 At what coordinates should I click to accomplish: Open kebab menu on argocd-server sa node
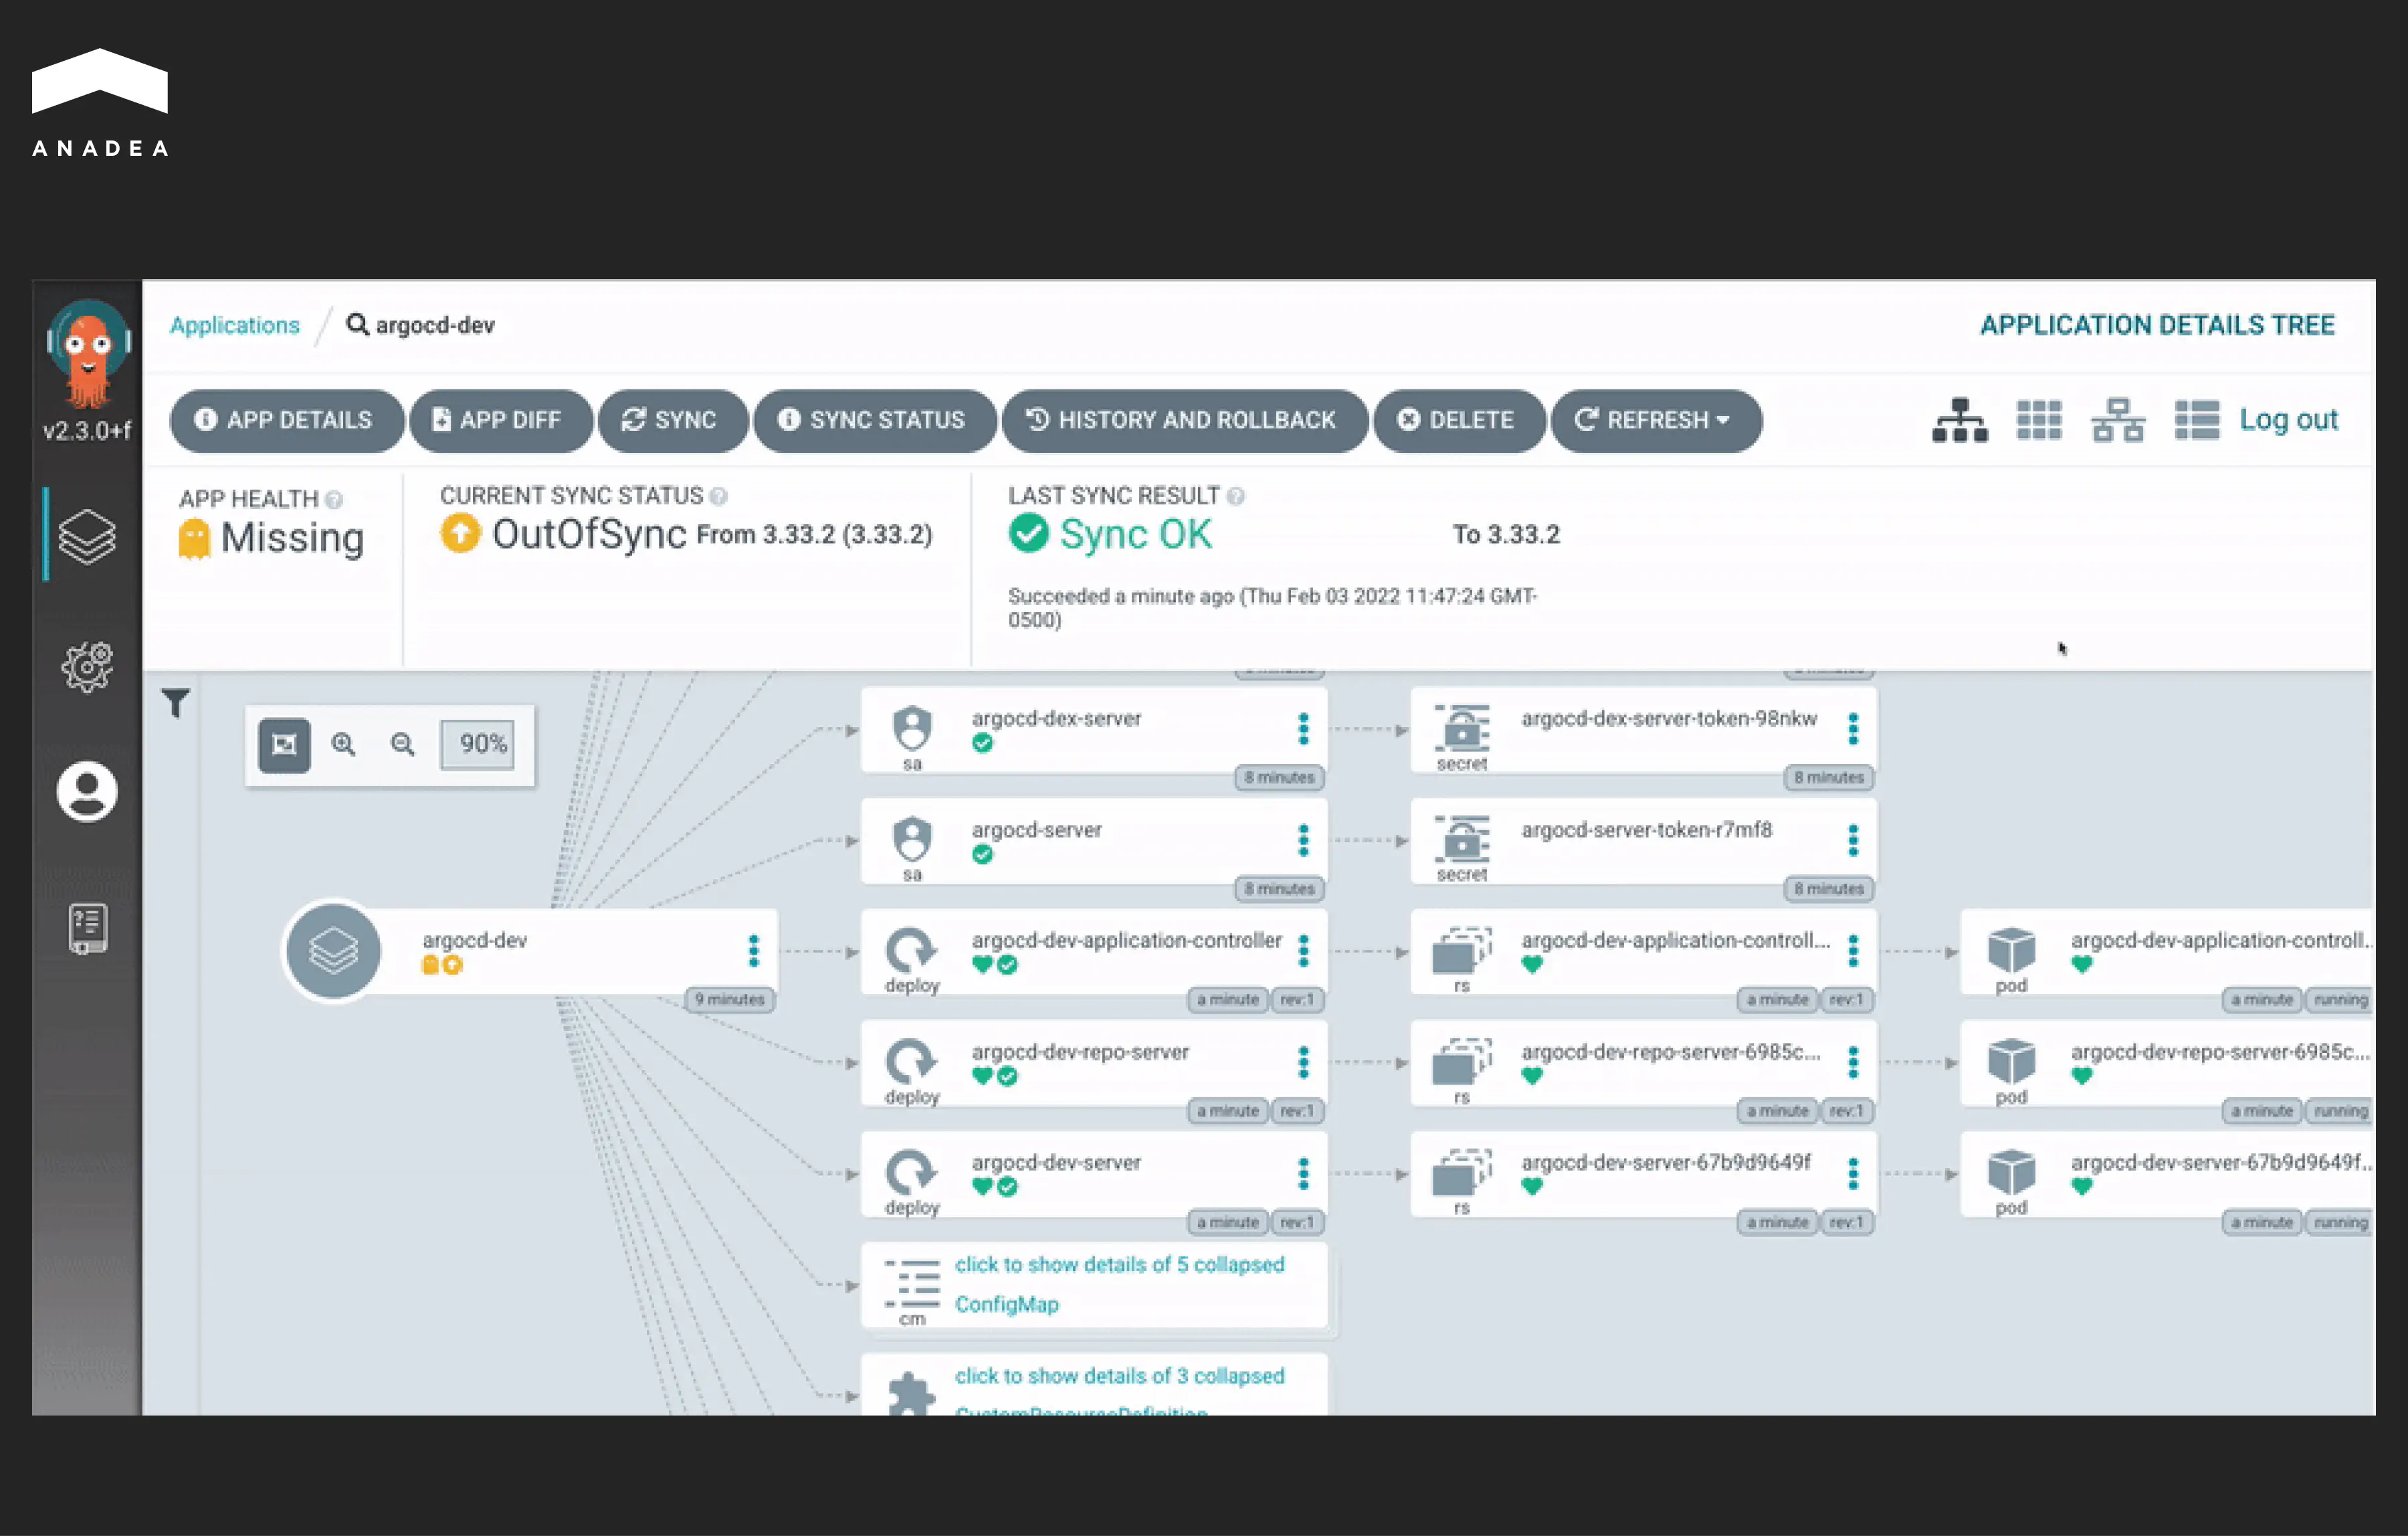point(1303,840)
